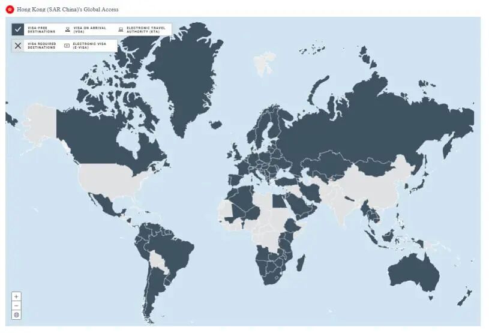Zoom out with the minus button
The width and height of the screenshot is (489, 333).
pos(17,305)
